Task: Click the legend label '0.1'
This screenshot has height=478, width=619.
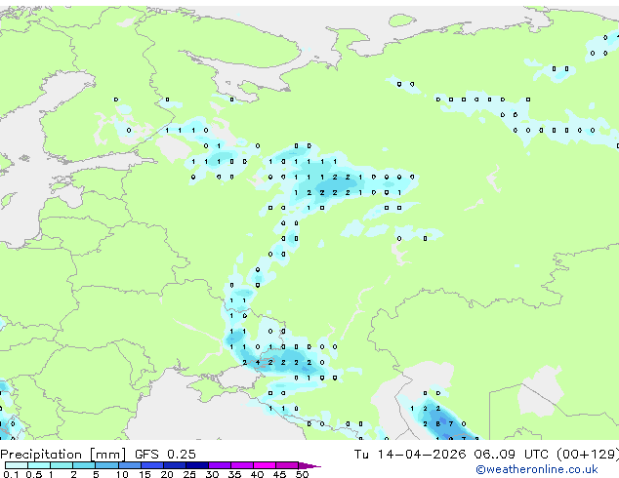Action: pyautogui.click(x=11, y=474)
